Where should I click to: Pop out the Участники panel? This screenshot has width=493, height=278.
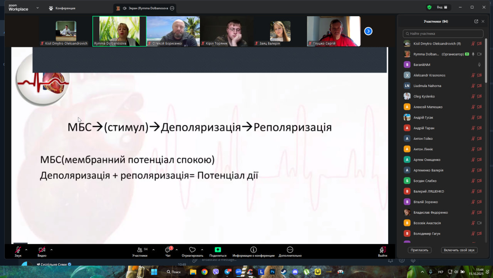tap(476, 22)
